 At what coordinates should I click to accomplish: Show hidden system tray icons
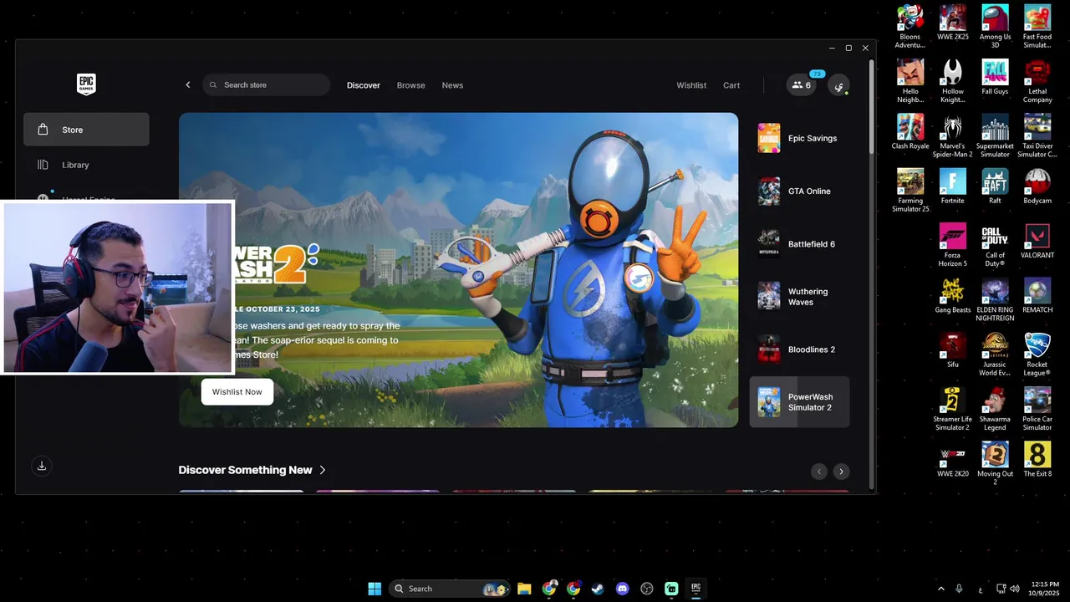[941, 589]
